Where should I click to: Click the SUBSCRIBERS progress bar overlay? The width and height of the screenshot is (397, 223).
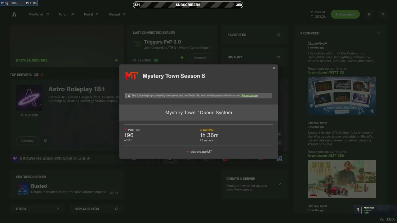(188, 5)
